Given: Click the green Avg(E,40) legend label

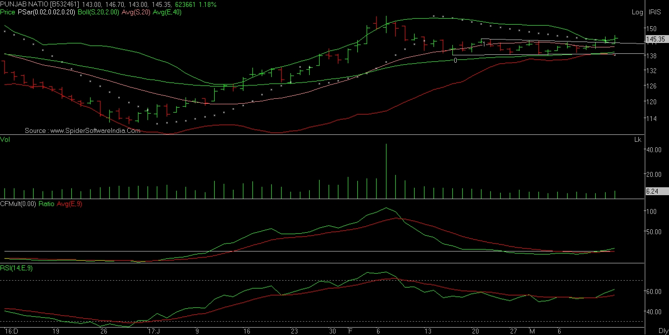Looking at the screenshot, I should tap(168, 12).
